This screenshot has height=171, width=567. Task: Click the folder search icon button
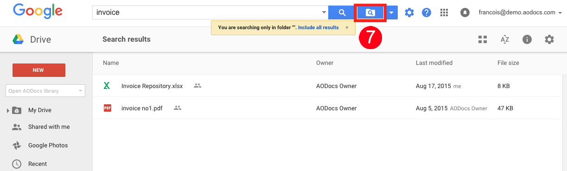point(370,13)
